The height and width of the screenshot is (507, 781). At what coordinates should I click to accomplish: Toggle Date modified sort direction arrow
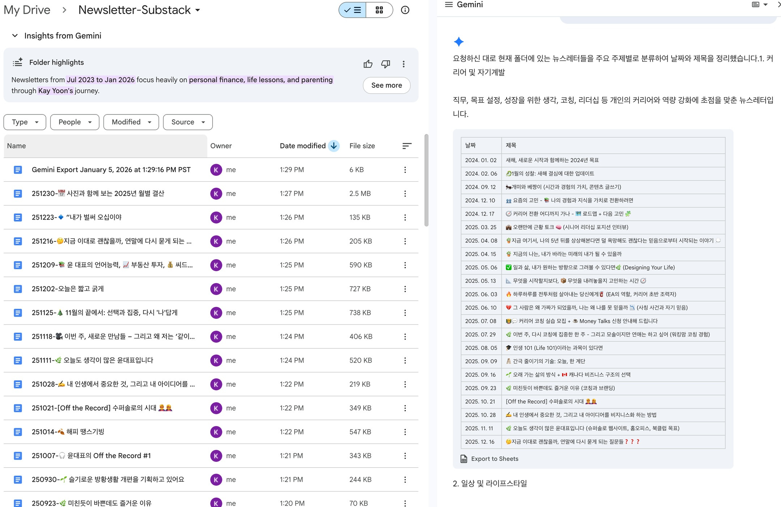tap(334, 146)
